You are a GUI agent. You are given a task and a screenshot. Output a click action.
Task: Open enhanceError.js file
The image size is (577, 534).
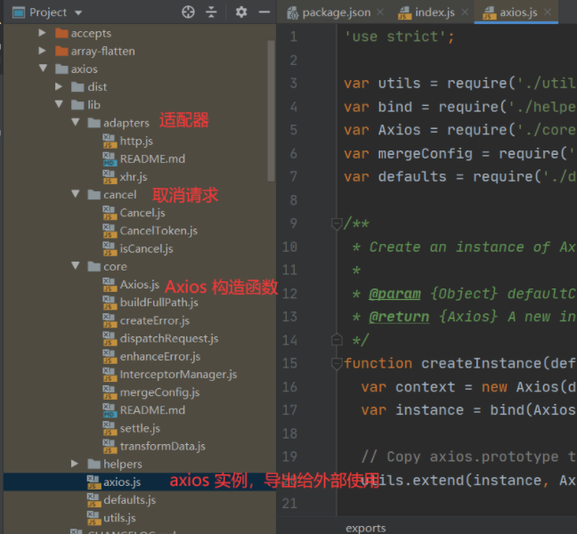[x=160, y=357]
